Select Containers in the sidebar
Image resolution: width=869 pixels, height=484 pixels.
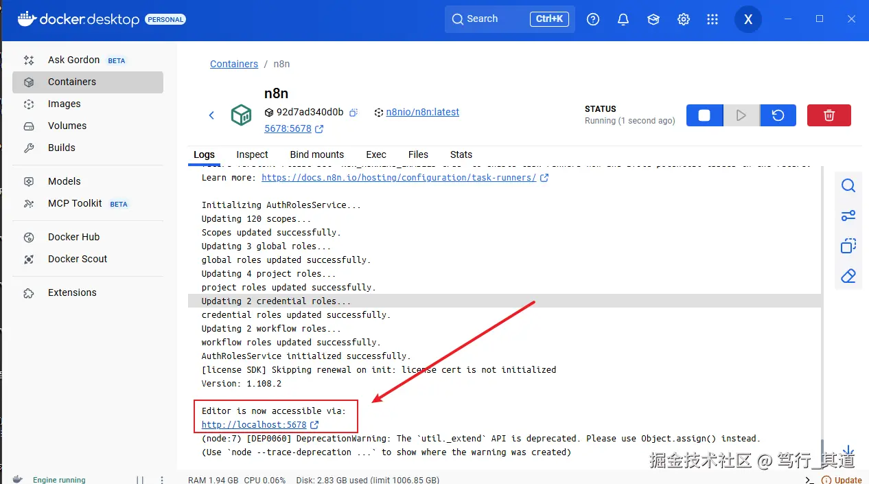pos(88,82)
